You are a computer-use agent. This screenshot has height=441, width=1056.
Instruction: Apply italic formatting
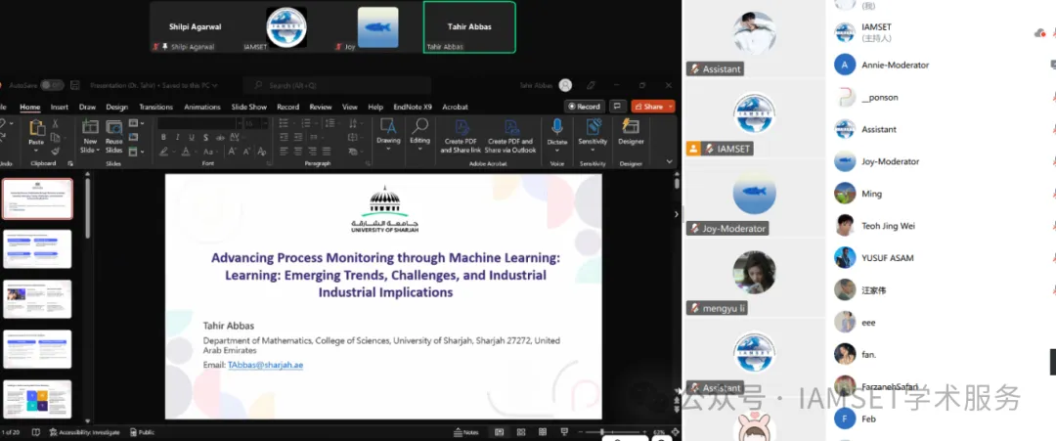pyautogui.click(x=177, y=137)
